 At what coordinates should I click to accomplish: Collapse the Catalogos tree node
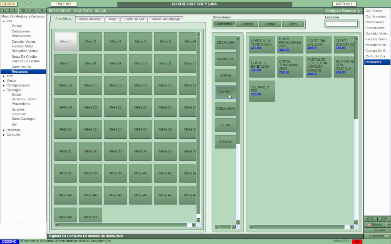pos(4,90)
